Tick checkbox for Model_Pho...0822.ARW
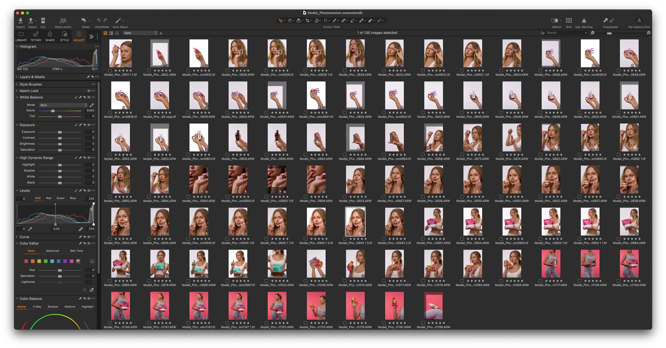 149,71
